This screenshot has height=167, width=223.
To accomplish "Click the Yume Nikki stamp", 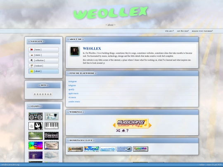I will pos(51,136).
